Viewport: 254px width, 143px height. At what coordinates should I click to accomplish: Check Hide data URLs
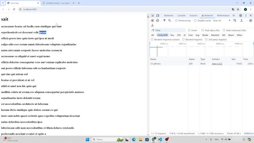pyautogui.click(x=203, y=30)
